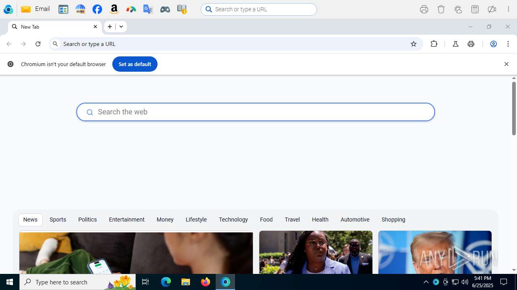Open the calculator icon

[475, 9]
